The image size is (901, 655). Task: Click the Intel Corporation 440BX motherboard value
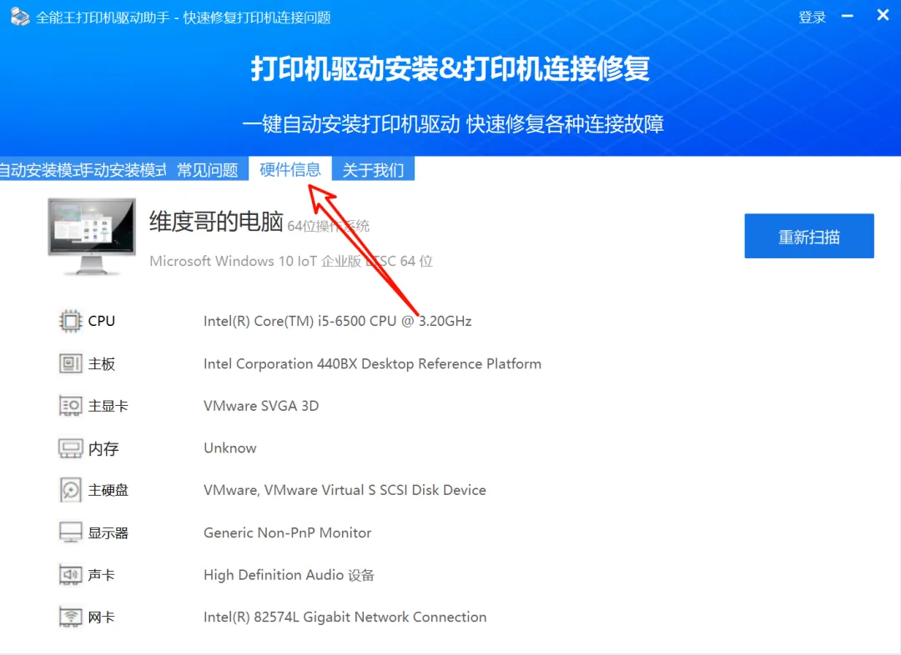point(372,364)
